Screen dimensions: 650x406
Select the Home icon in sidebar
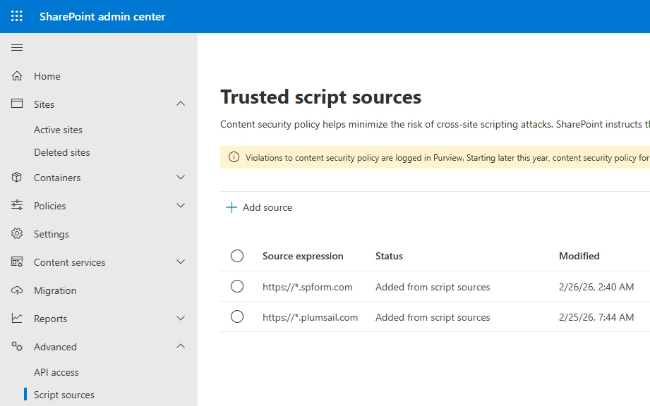pyautogui.click(x=16, y=75)
